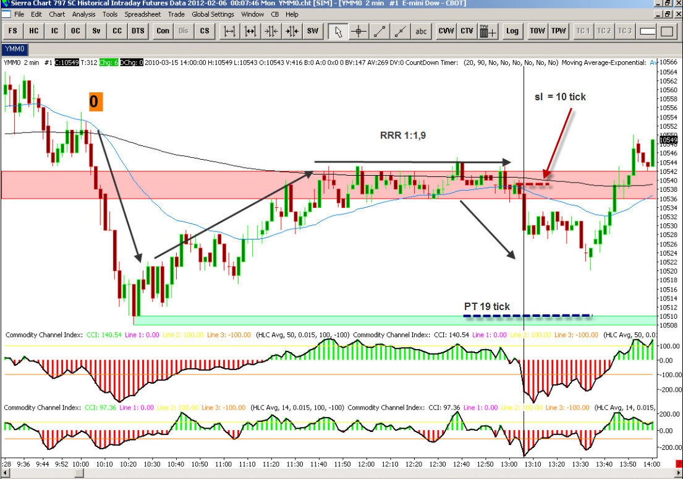Viewport: 683px width, 479px height.
Task: Select the line drawing tool
Action: 380,31
